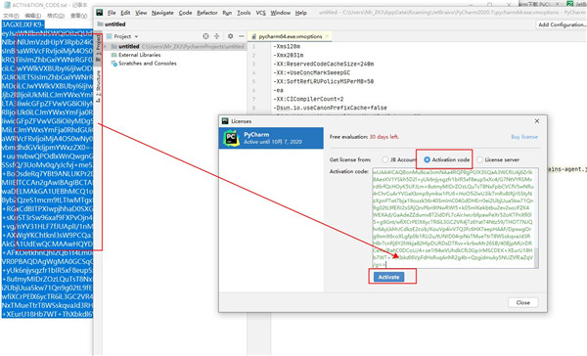Select Activation code radio option
587x356 pixels.
tap(427, 159)
